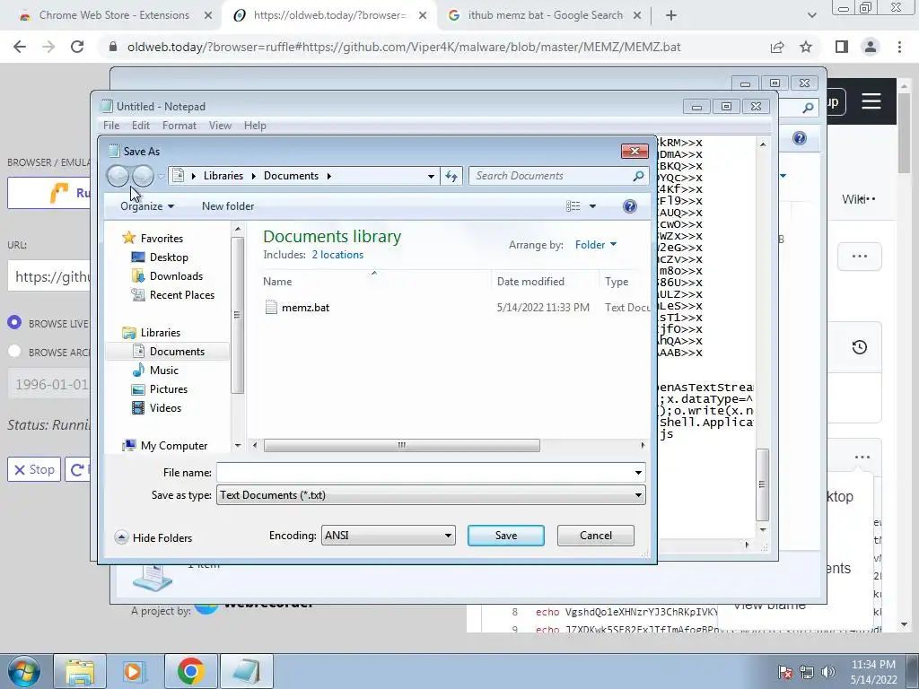
Task: Close the oldweb.today tab
Action: click(x=423, y=16)
